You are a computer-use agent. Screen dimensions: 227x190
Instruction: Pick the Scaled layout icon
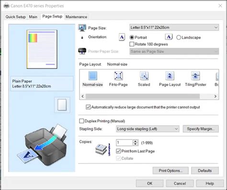click(144, 76)
